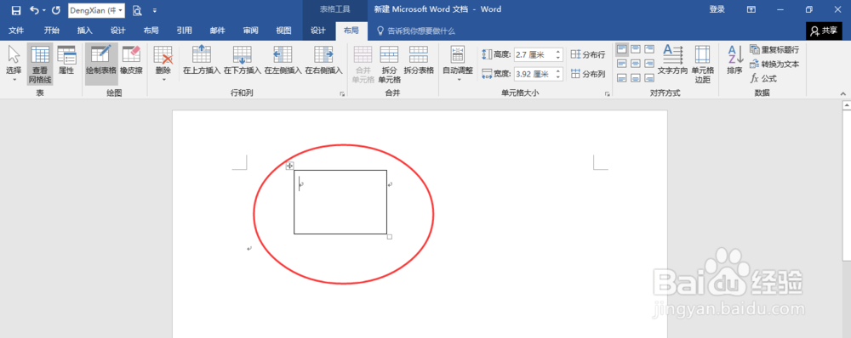The width and height of the screenshot is (851, 338).
Task: Open the 邮件 ribbon tab
Action: (x=218, y=31)
